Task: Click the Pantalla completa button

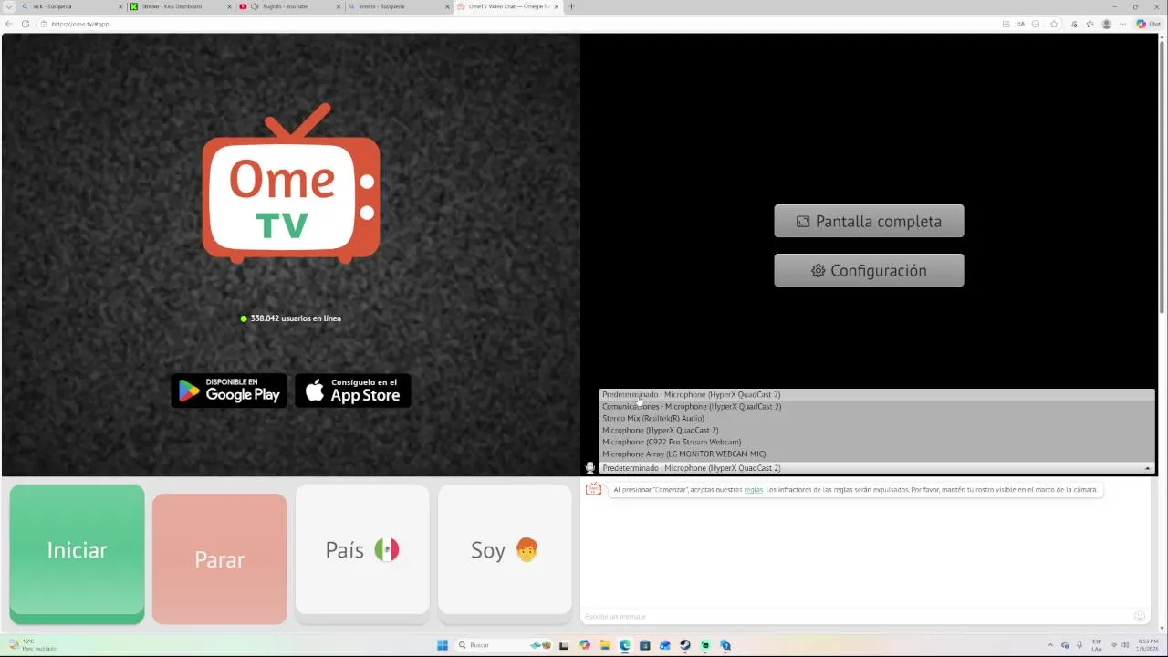Action: pyautogui.click(x=869, y=221)
